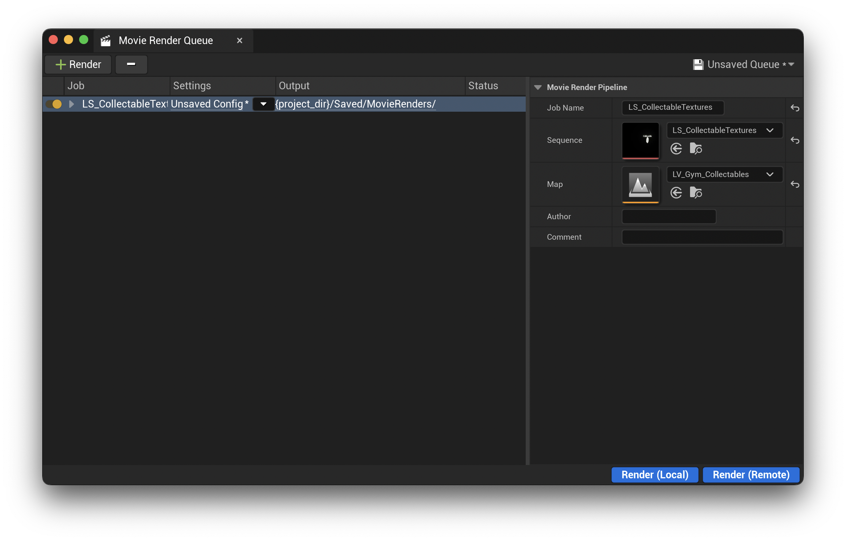846x541 pixels.
Task: Click the clapperboard icon on the tab
Action: coord(105,40)
